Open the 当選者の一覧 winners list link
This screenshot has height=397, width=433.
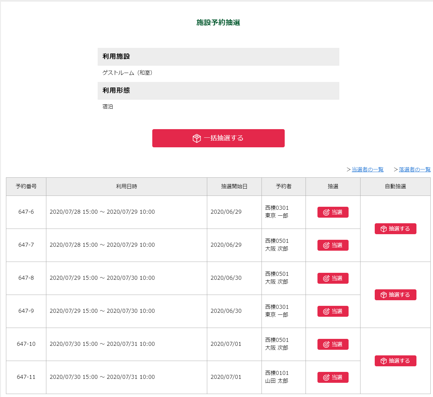coord(367,169)
